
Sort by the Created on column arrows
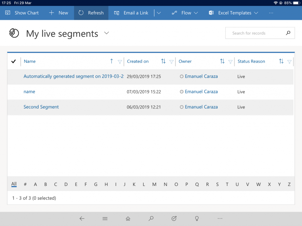click(x=163, y=61)
